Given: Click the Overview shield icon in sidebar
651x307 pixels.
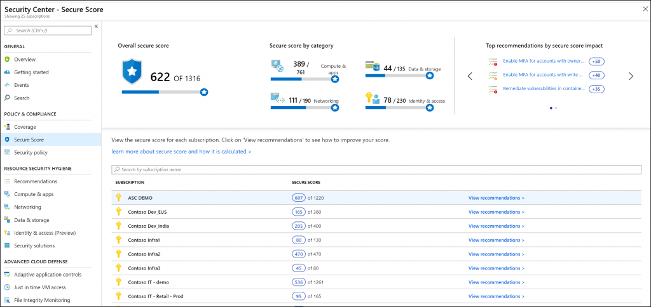Looking at the screenshot, I should coord(6,59).
